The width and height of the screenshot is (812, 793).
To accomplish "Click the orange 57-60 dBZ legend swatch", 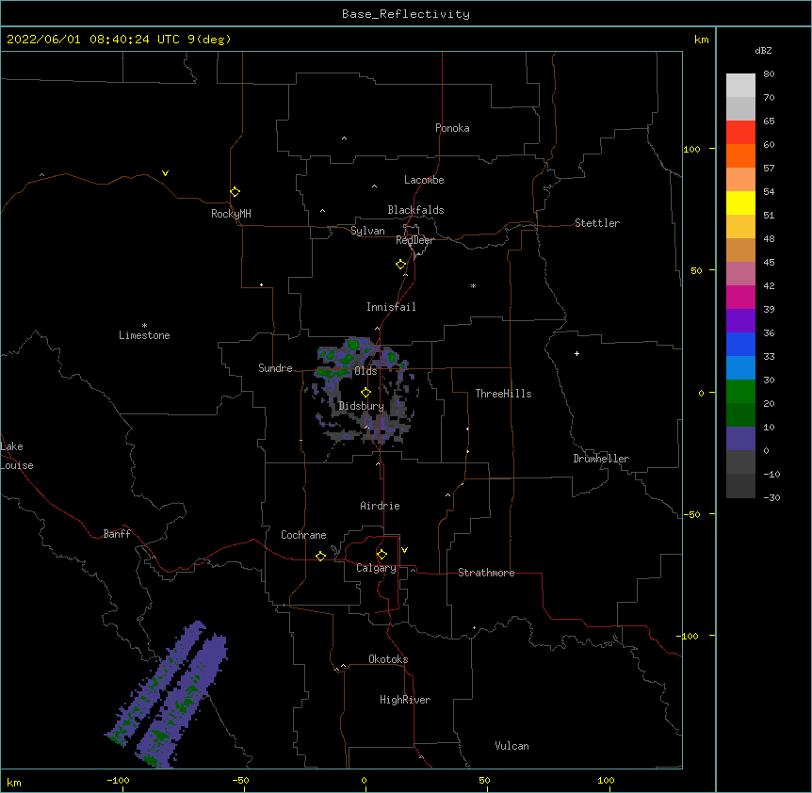I will (x=740, y=155).
